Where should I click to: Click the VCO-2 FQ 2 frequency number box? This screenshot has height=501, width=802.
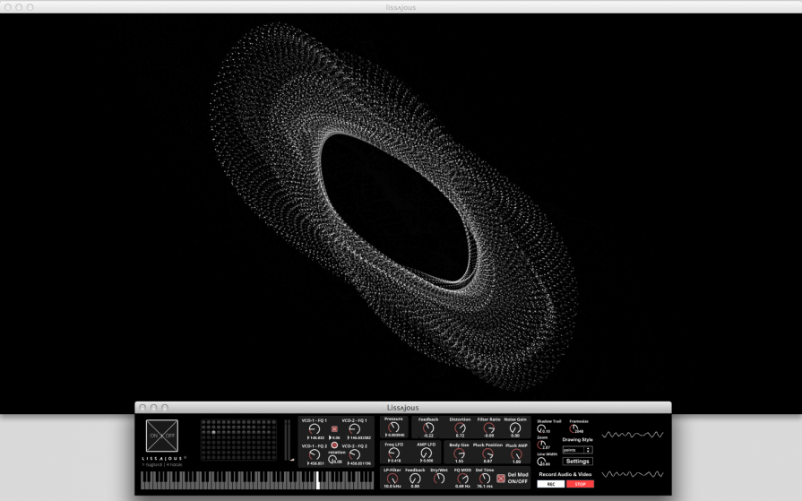click(359, 463)
